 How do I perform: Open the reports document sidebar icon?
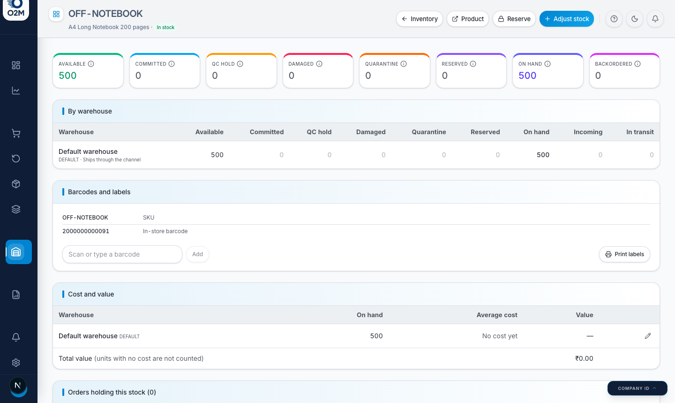pyautogui.click(x=16, y=295)
